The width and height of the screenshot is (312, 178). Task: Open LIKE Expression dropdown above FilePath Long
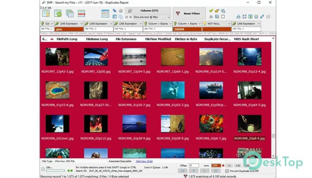82,24
